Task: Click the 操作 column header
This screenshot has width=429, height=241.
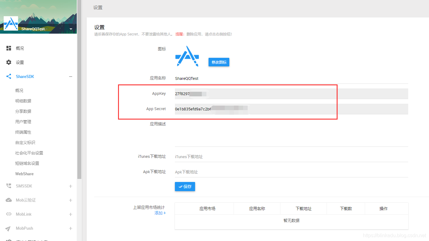Action: 383,209
